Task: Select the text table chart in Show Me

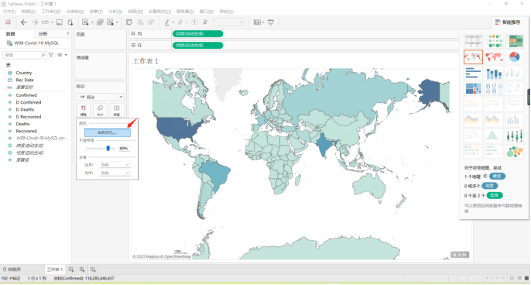Action: 473,41
